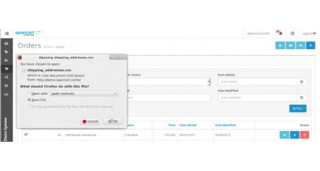The image size is (320, 171).
Task: Click into the Date Added input field
Action: (257, 82)
